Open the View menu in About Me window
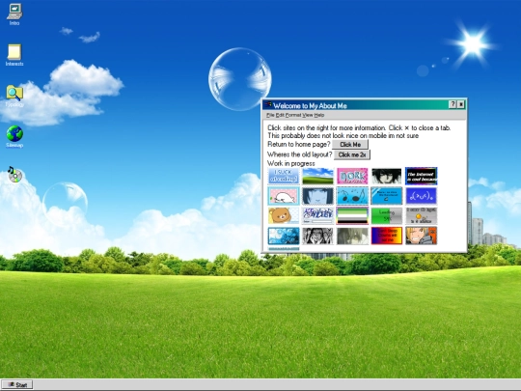 (308, 115)
